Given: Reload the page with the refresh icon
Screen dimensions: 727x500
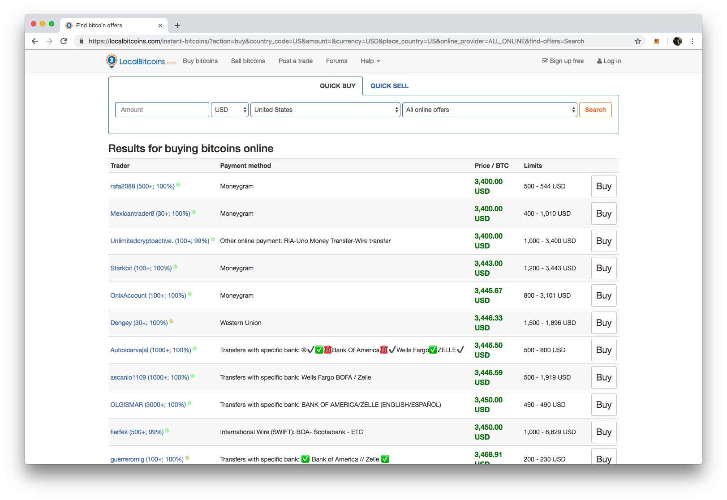Looking at the screenshot, I should 64,41.
